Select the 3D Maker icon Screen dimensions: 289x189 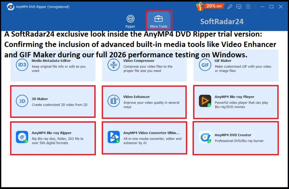tap(22, 101)
